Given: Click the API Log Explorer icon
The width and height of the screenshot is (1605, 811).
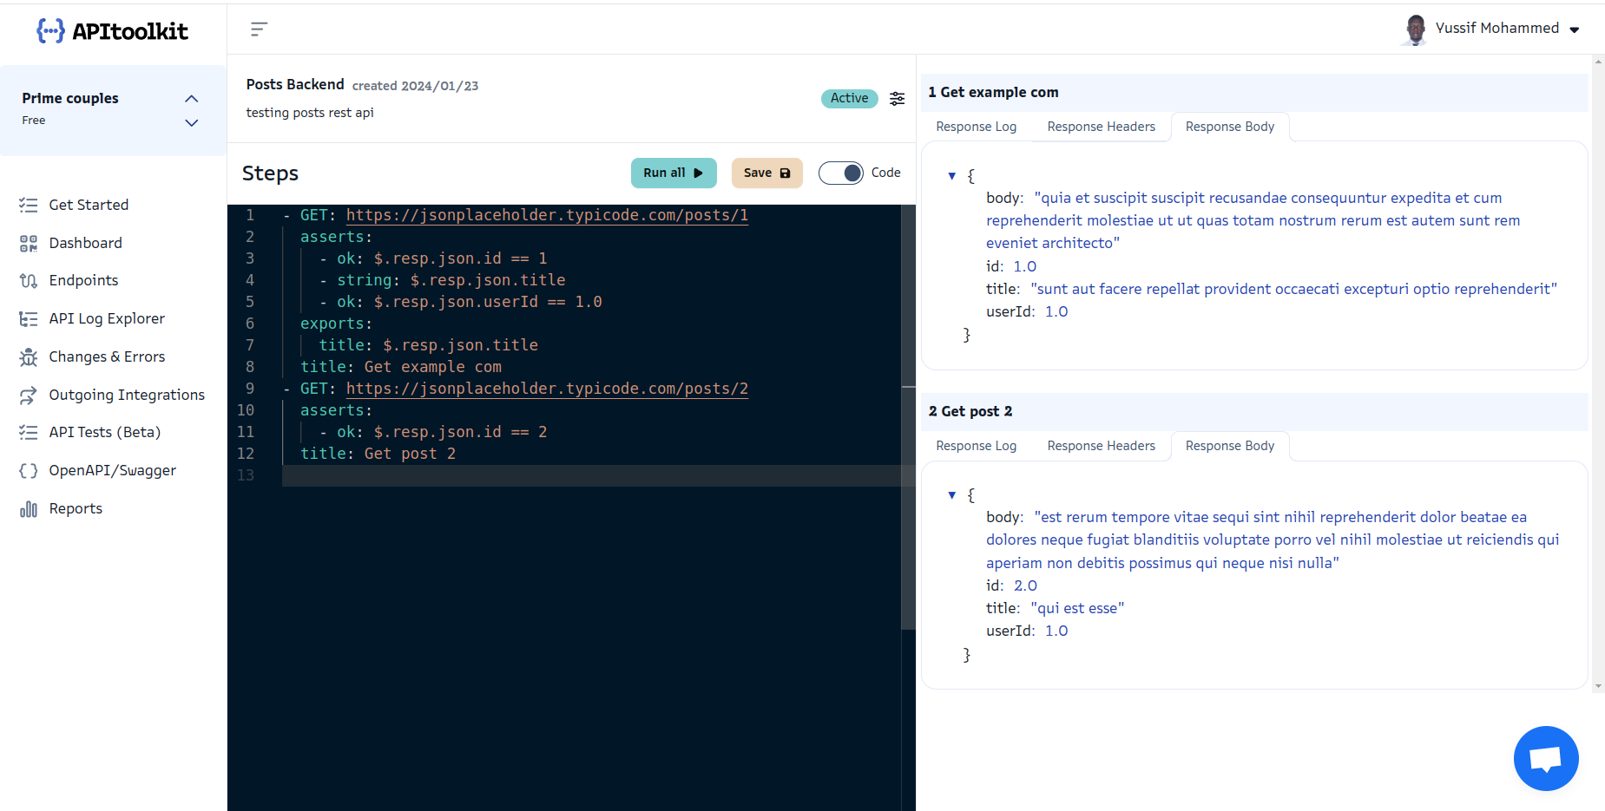Looking at the screenshot, I should coord(29,318).
